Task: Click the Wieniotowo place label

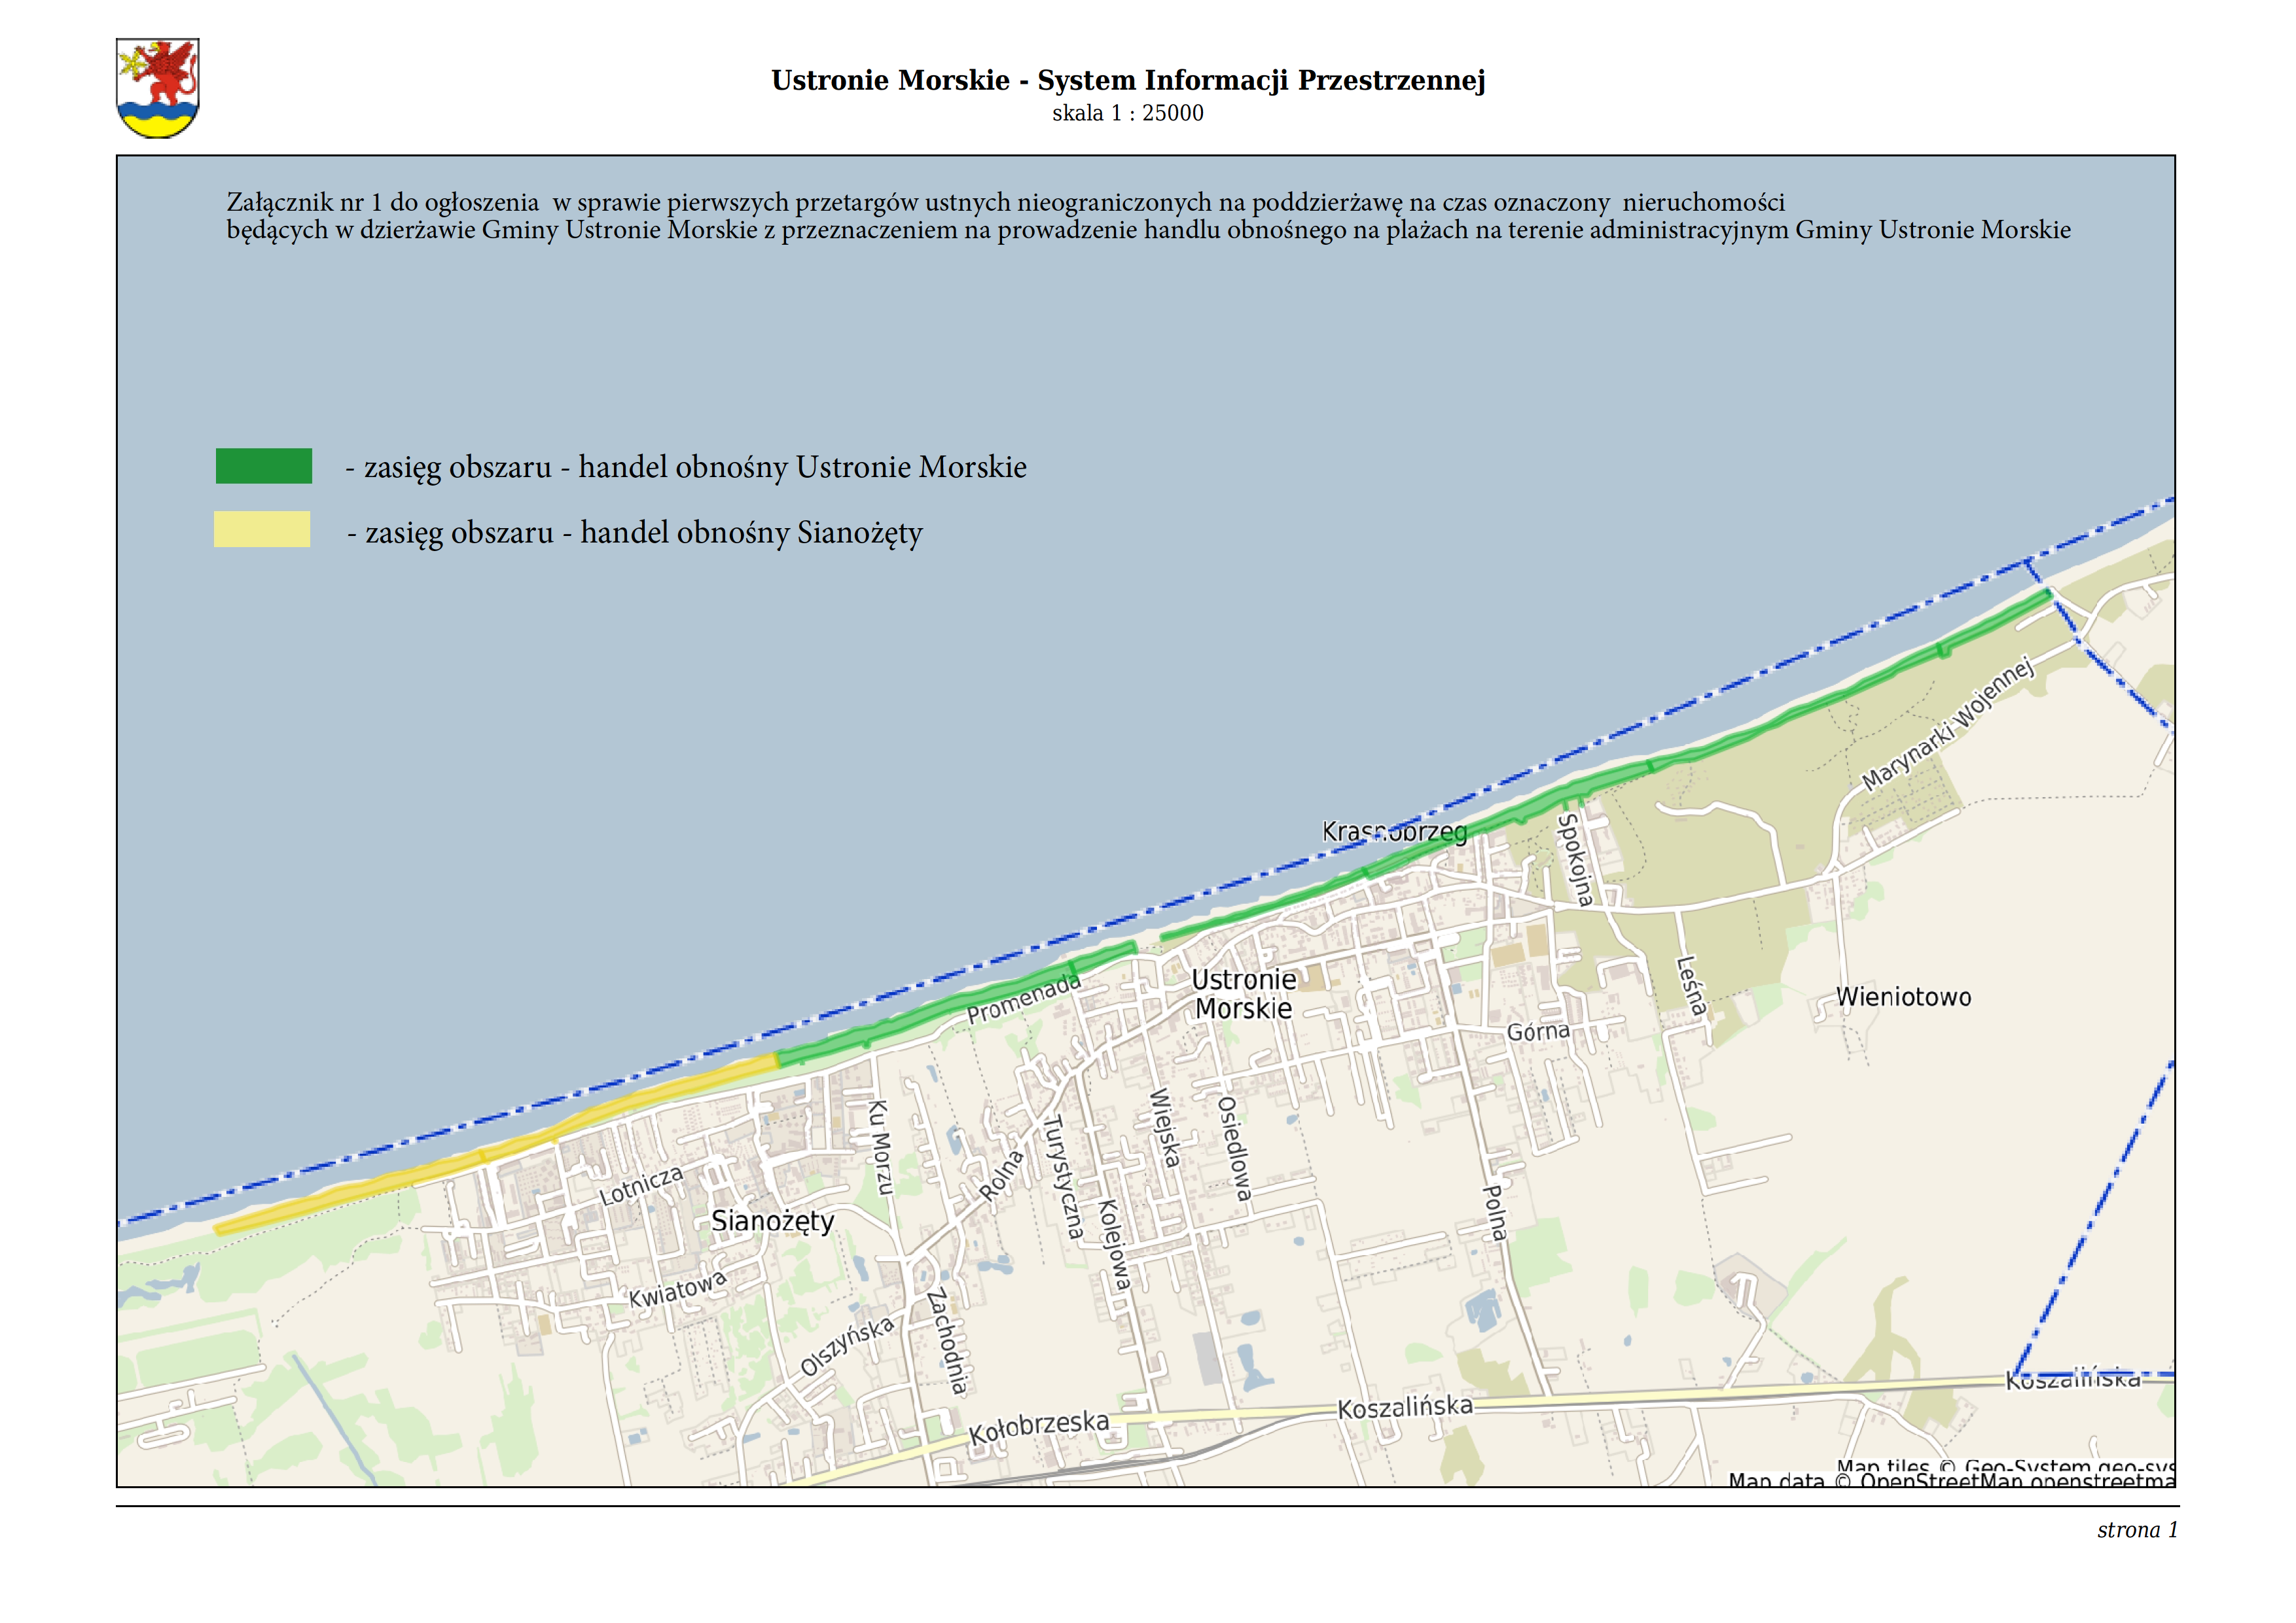Action: tap(1903, 997)
